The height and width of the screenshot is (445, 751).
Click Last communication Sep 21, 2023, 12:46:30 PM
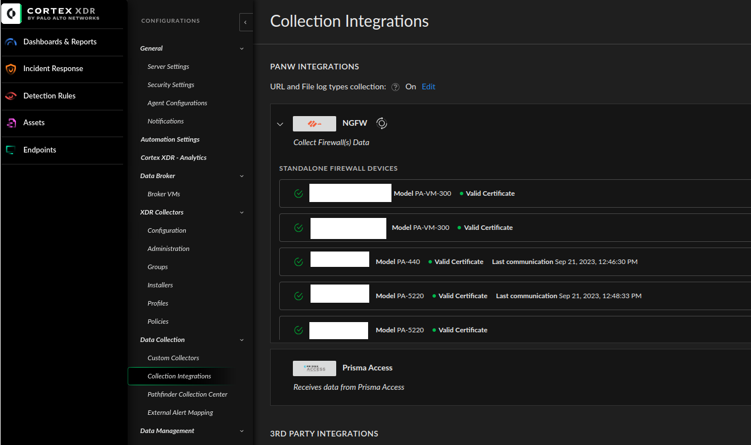pos(565,262)
